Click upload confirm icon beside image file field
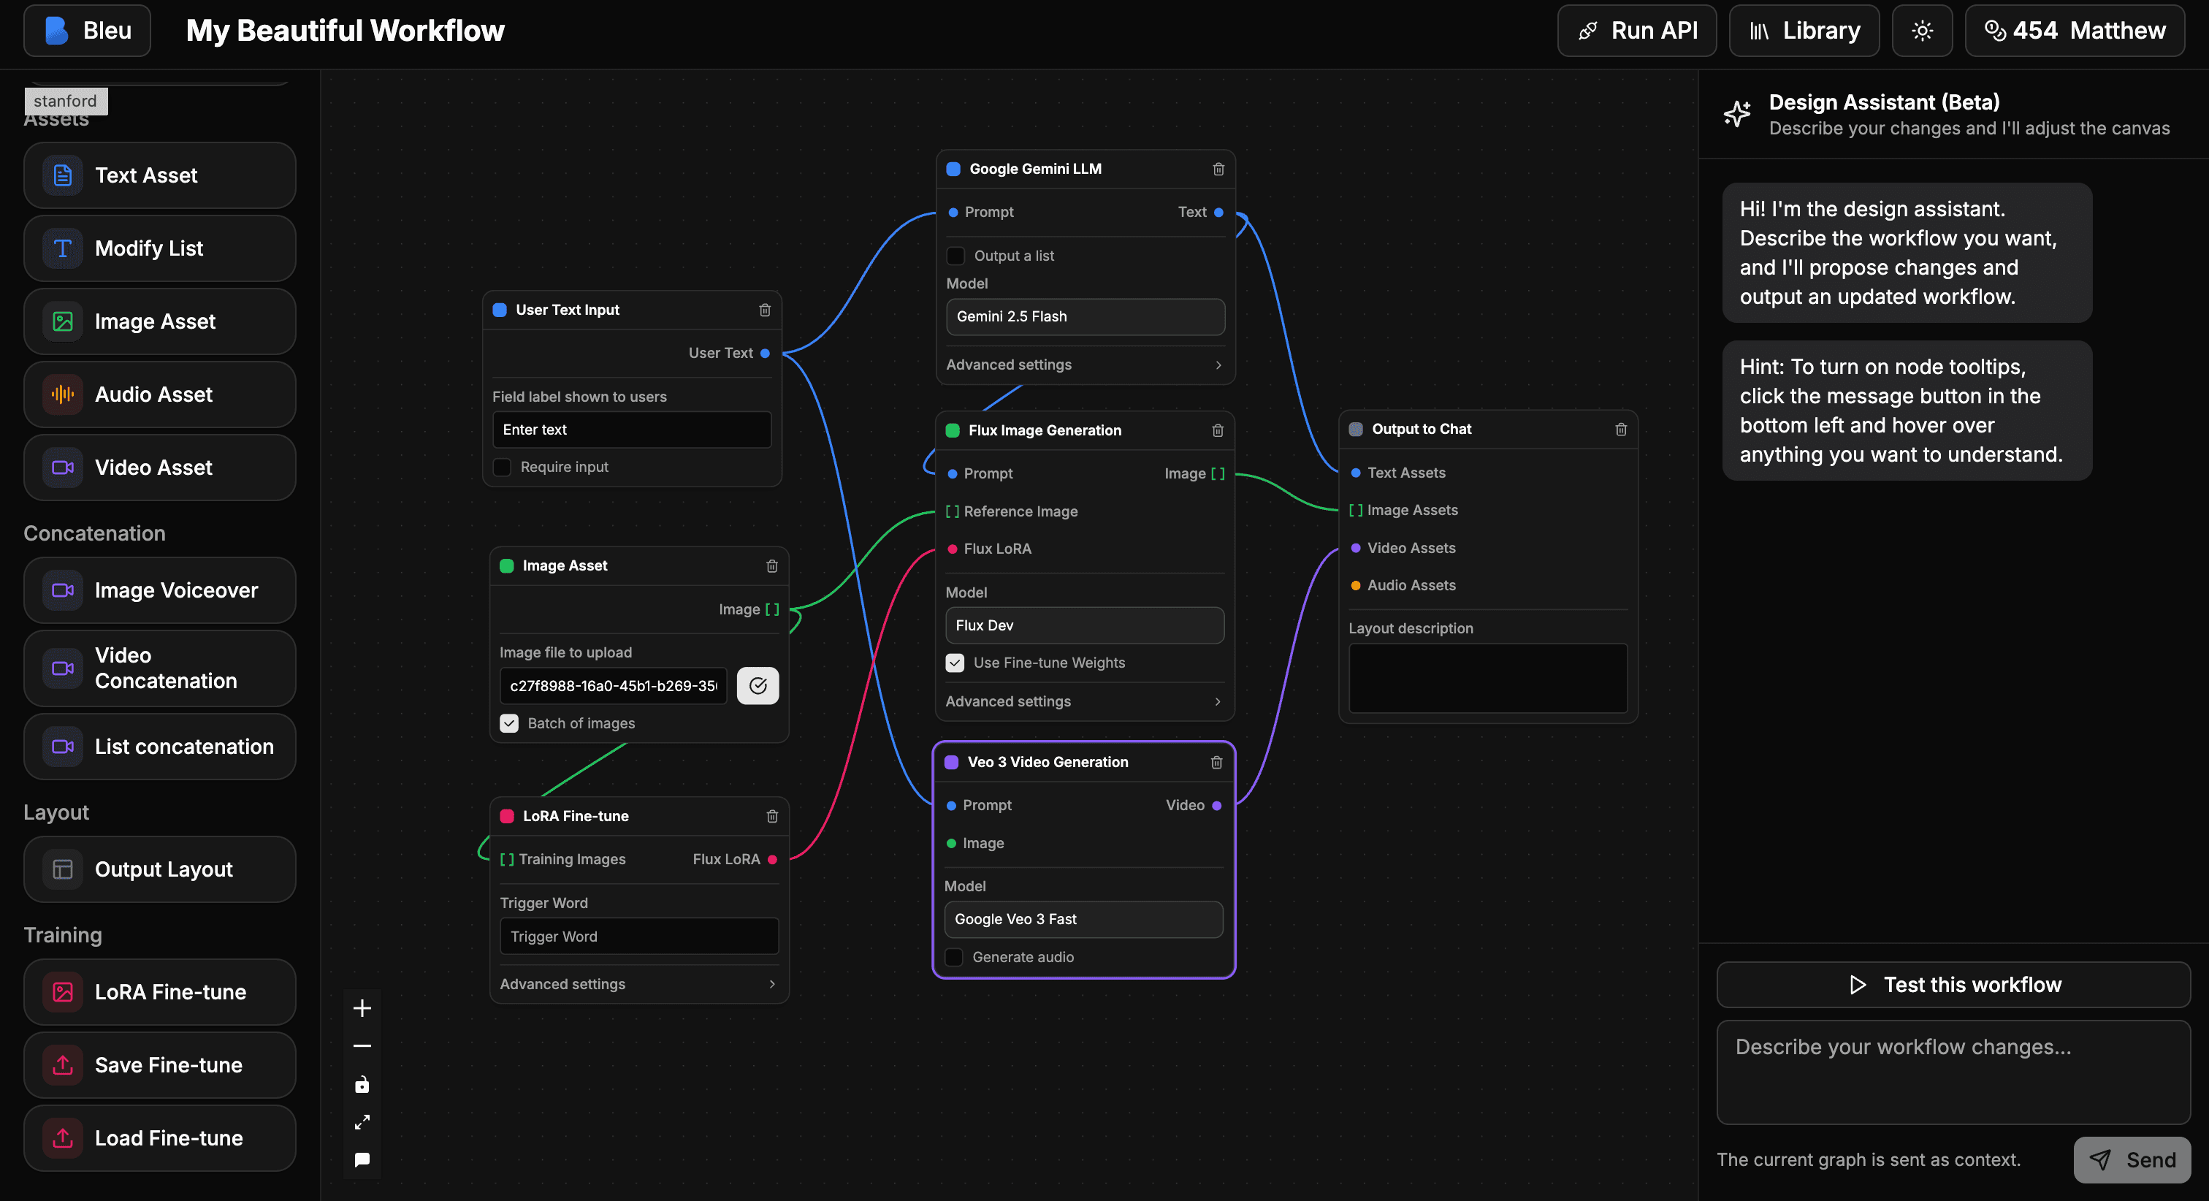This screenshot has width=2209, height=1201. pyautogui.click(x=758, y=685)
